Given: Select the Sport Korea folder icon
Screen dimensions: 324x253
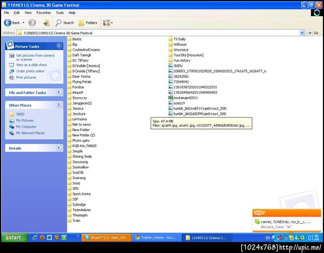Looking at the screenshot, I should tap(69, 194).
